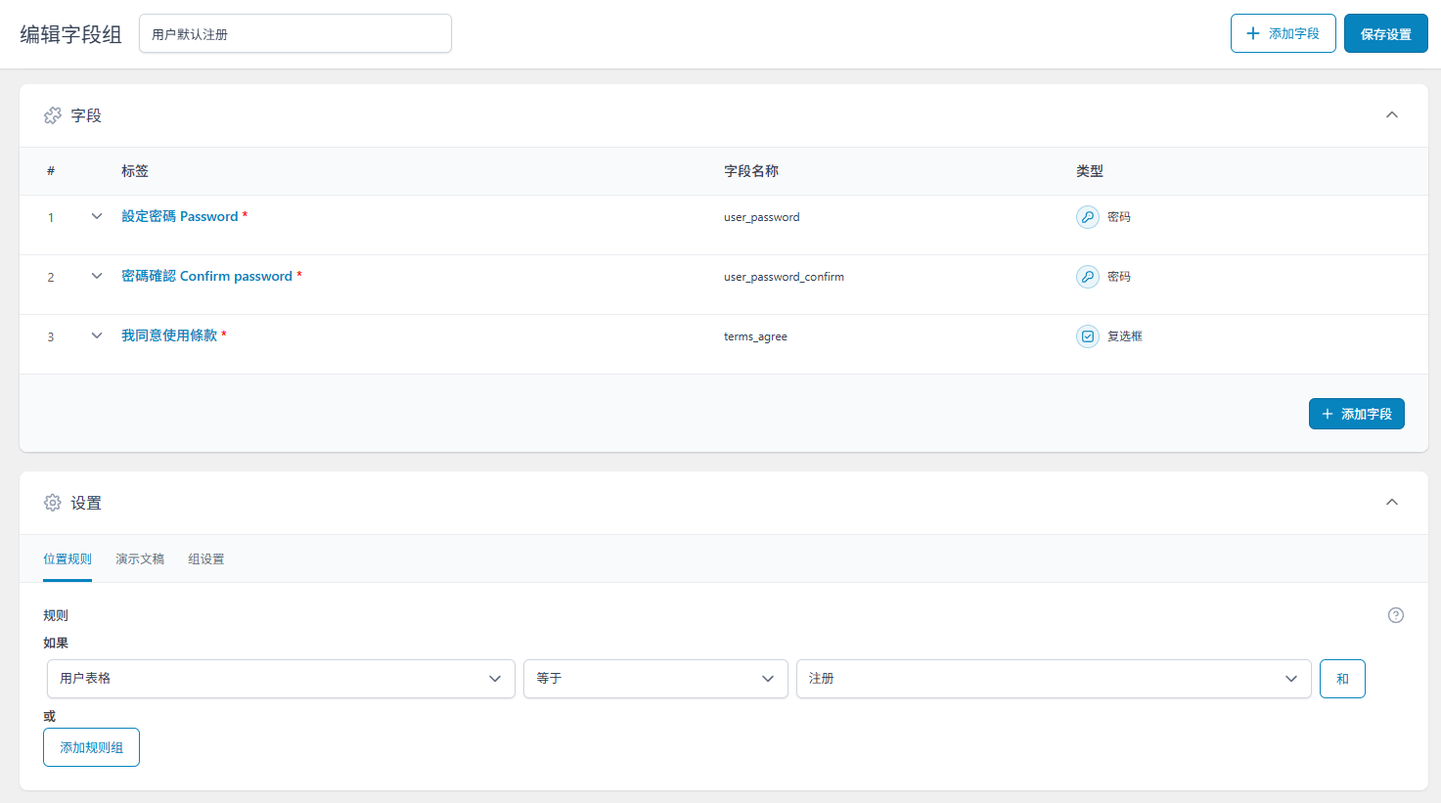Collapse the 字段 panel with its chevron

pos(1391,115)
